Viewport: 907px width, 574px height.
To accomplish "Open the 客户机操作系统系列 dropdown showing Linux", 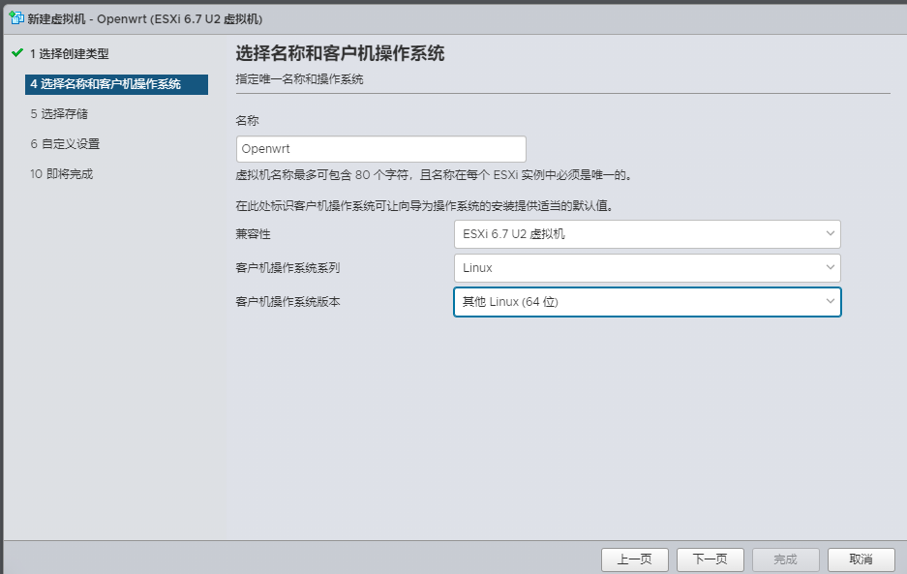I will 647,268.
